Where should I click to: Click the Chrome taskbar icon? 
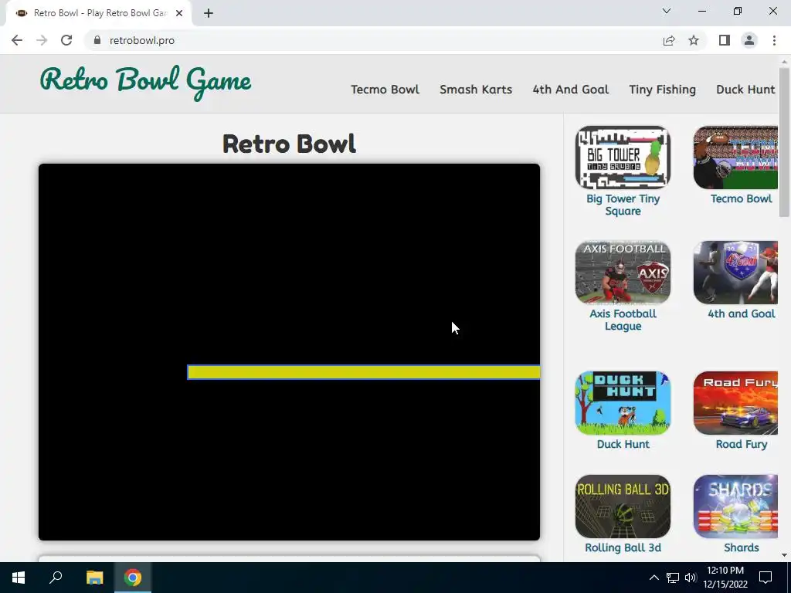point(133,578)
